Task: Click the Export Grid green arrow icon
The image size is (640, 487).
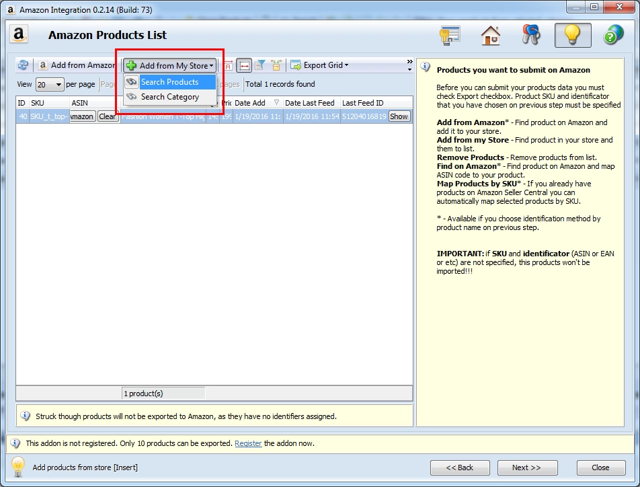Action: click(296, 65)
